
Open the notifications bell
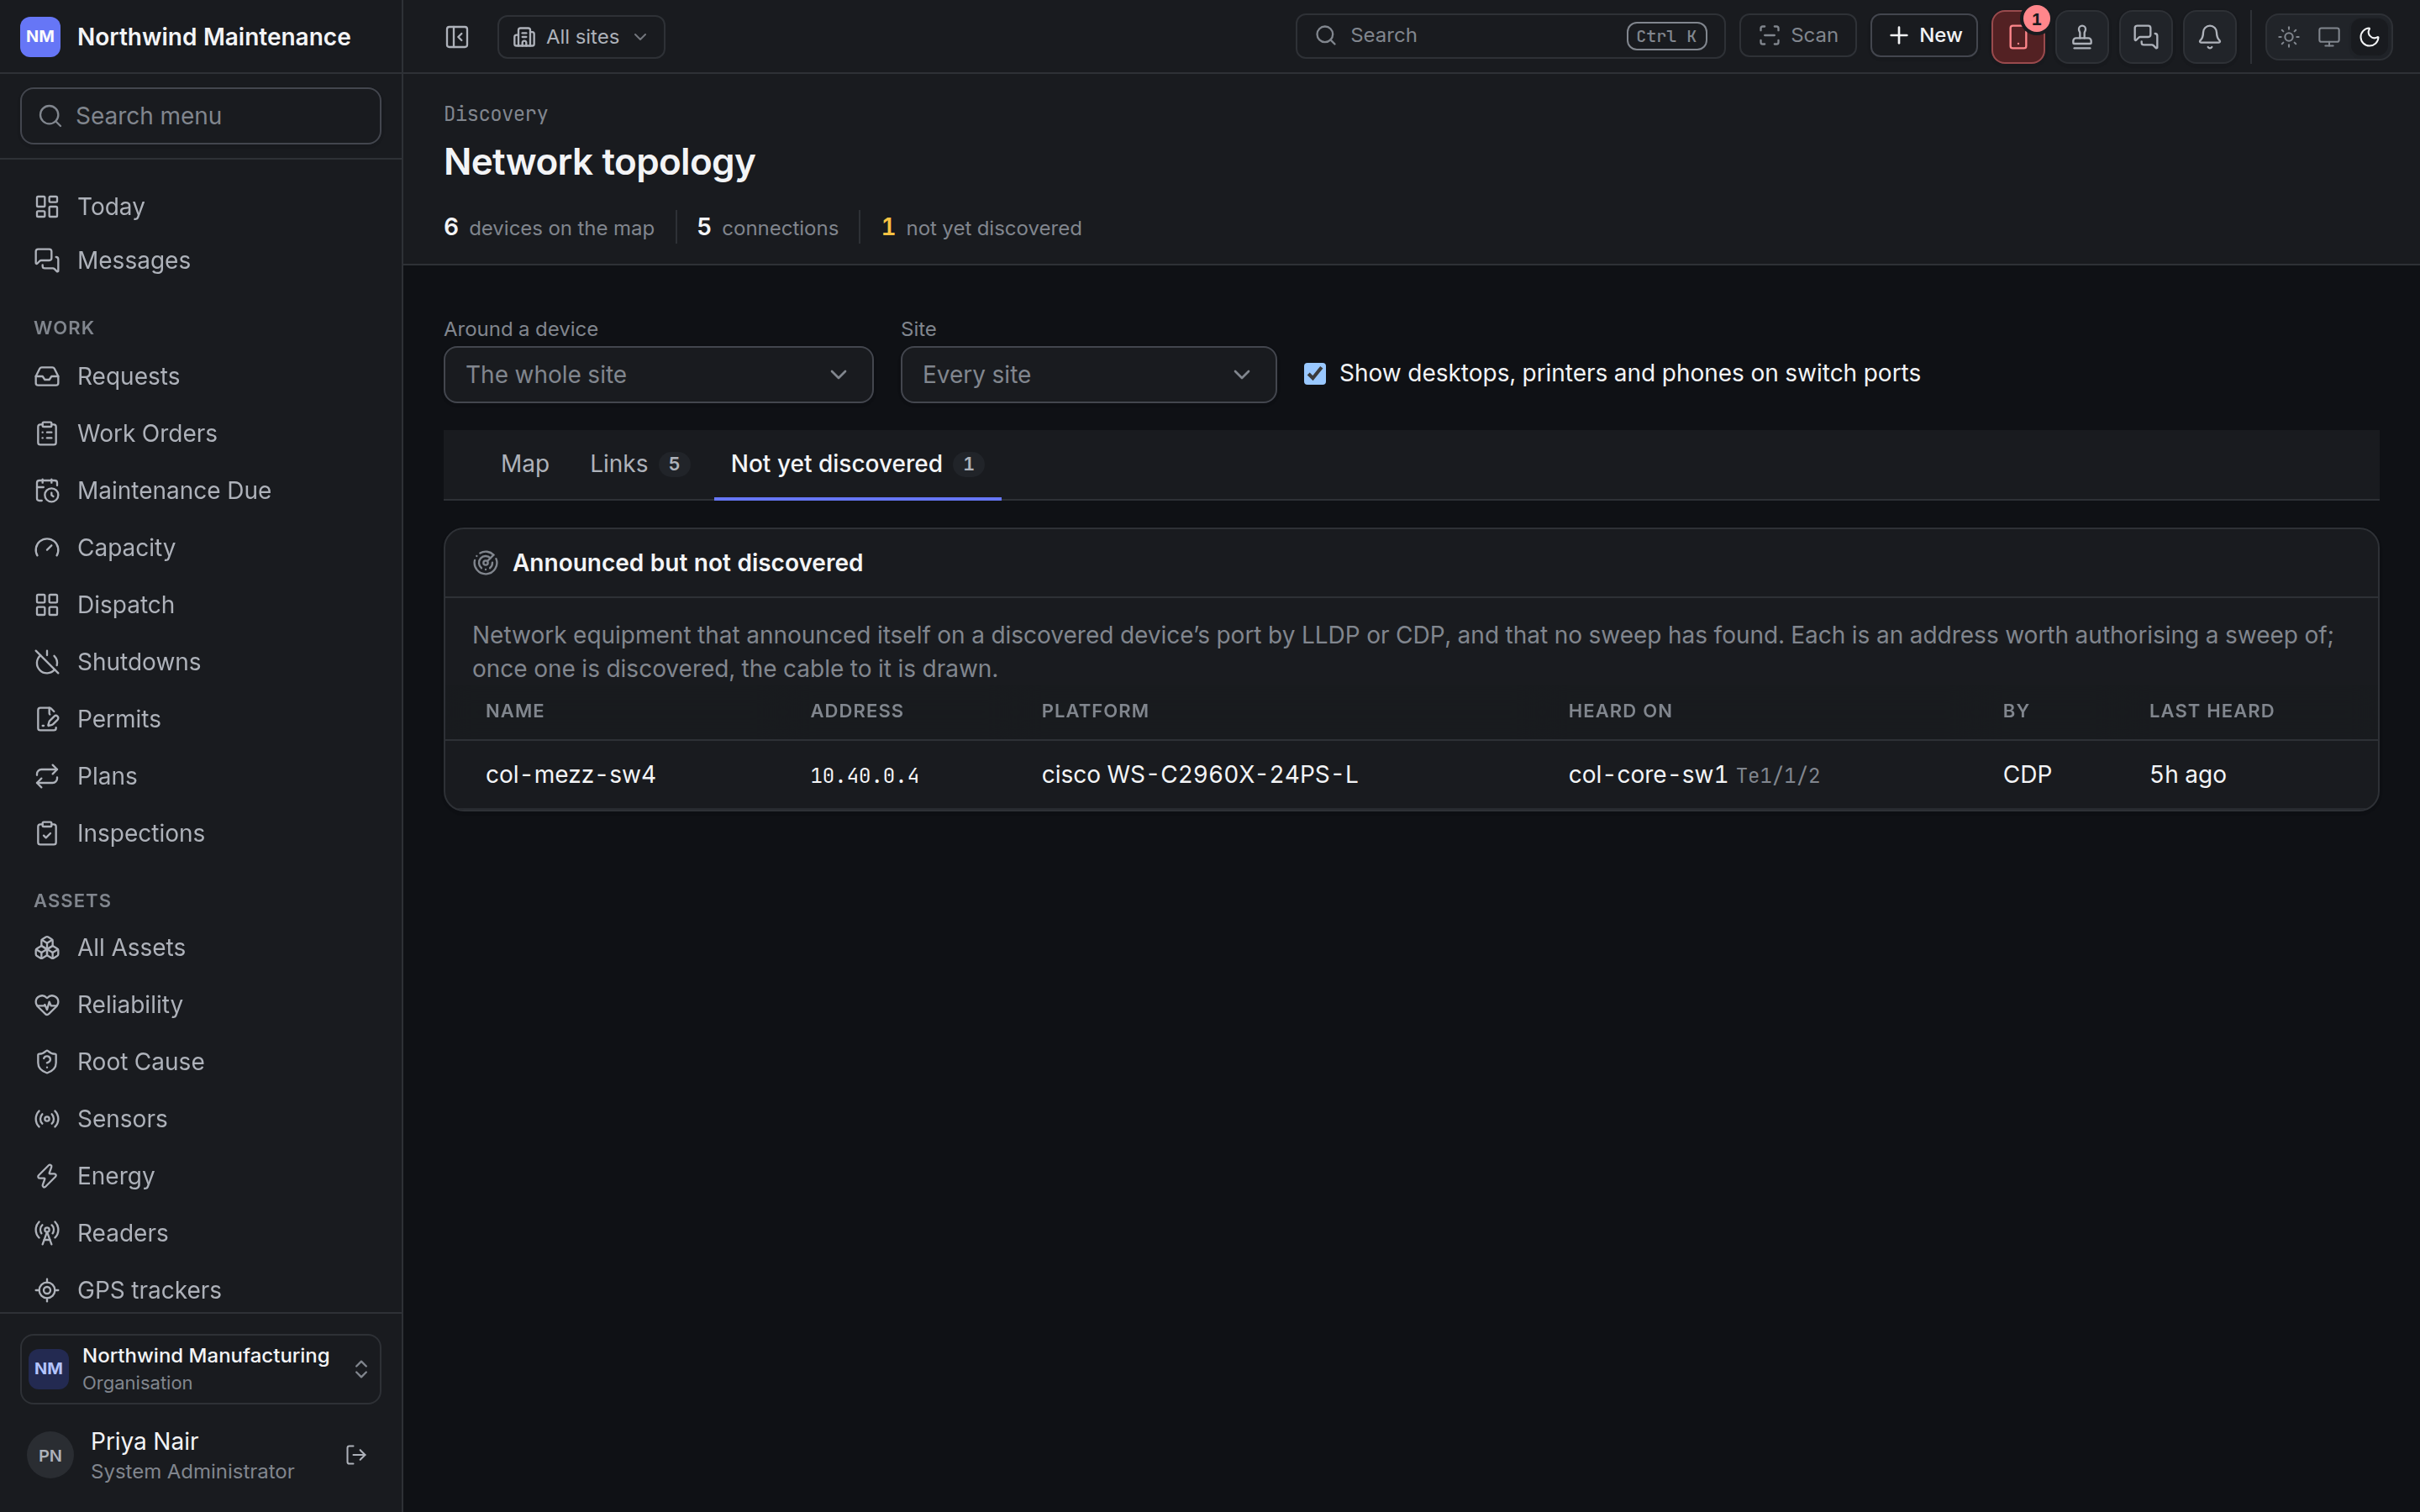click(2210, 37)
